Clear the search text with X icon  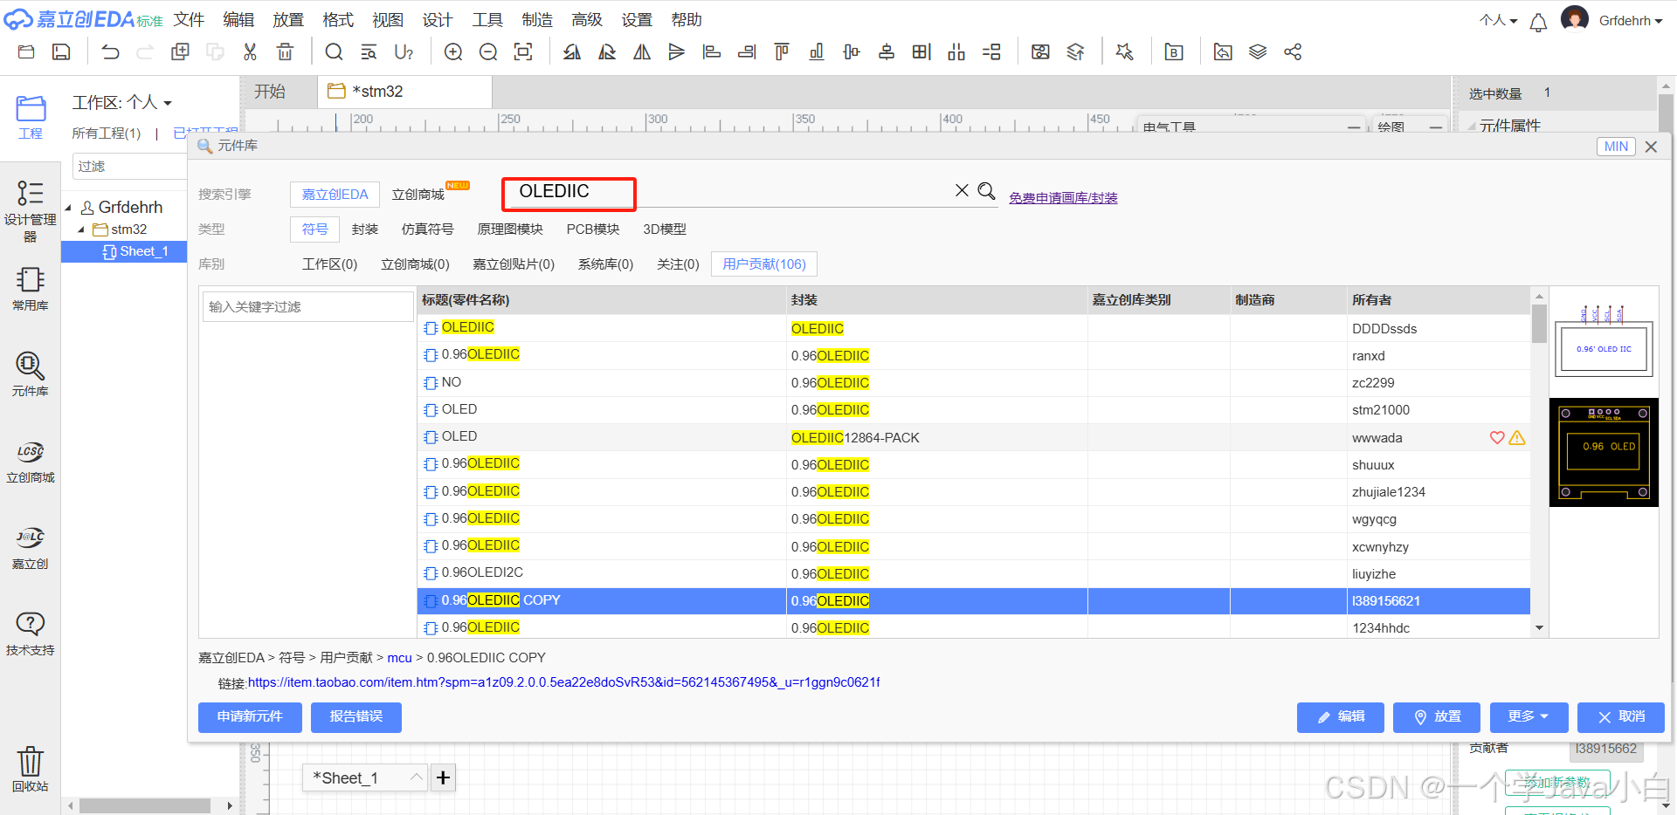pos(962,190)
